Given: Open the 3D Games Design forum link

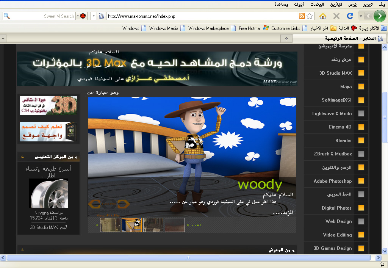Looking at the screenshot, I should click(333, 248).
